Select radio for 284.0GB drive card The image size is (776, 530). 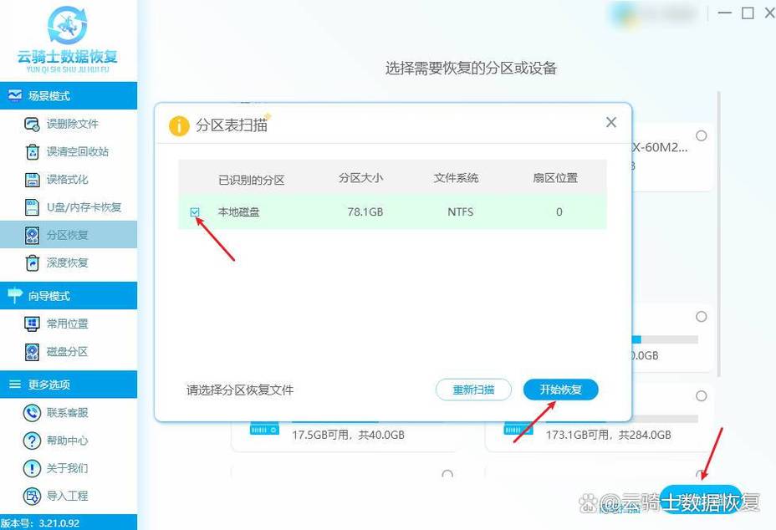pos(702,396)
